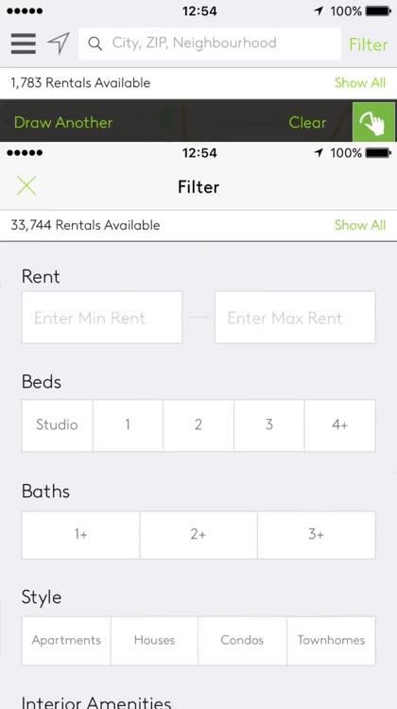Tap Show All beside 1,783 Rentals

click(360, 83)
